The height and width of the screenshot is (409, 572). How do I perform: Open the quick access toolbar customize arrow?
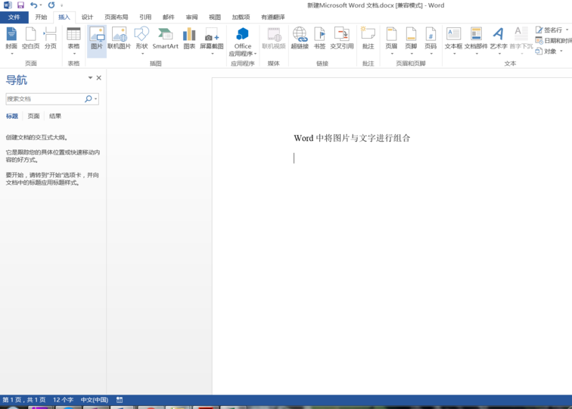pyautogui.click(x=61, y=5)
